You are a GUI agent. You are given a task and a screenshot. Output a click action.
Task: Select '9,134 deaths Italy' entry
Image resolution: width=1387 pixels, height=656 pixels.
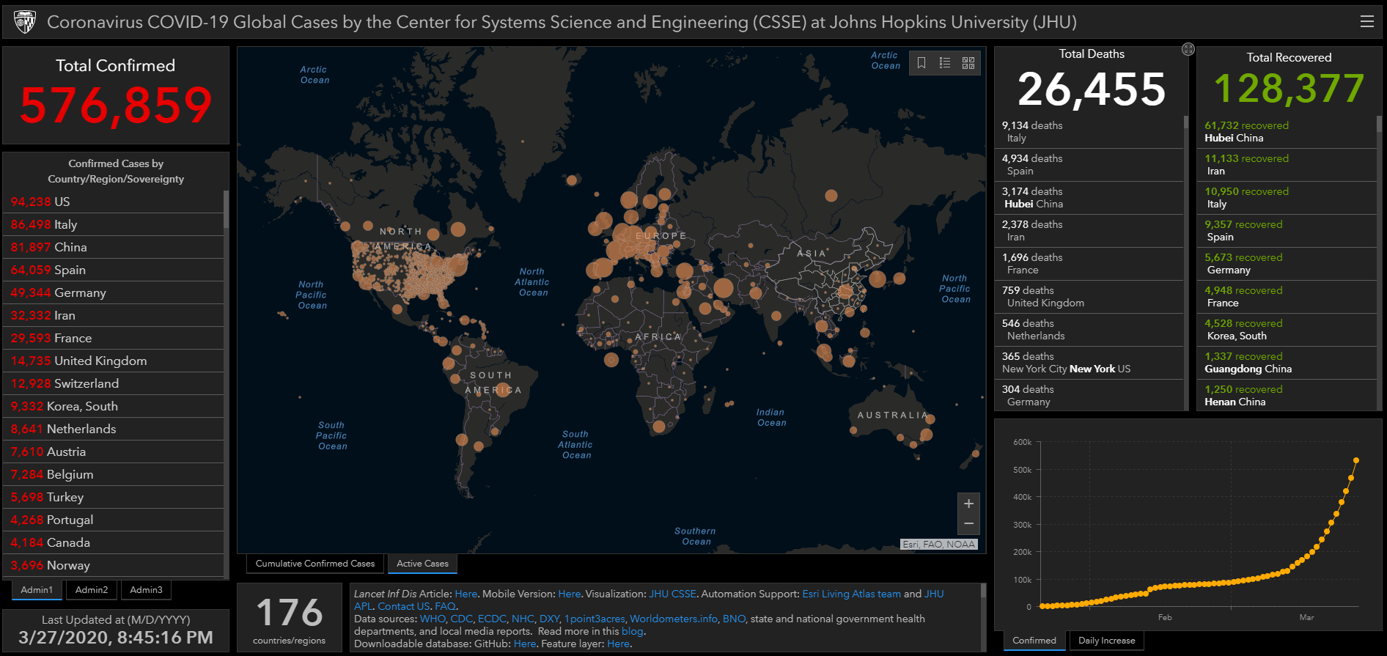point(1089,132)
